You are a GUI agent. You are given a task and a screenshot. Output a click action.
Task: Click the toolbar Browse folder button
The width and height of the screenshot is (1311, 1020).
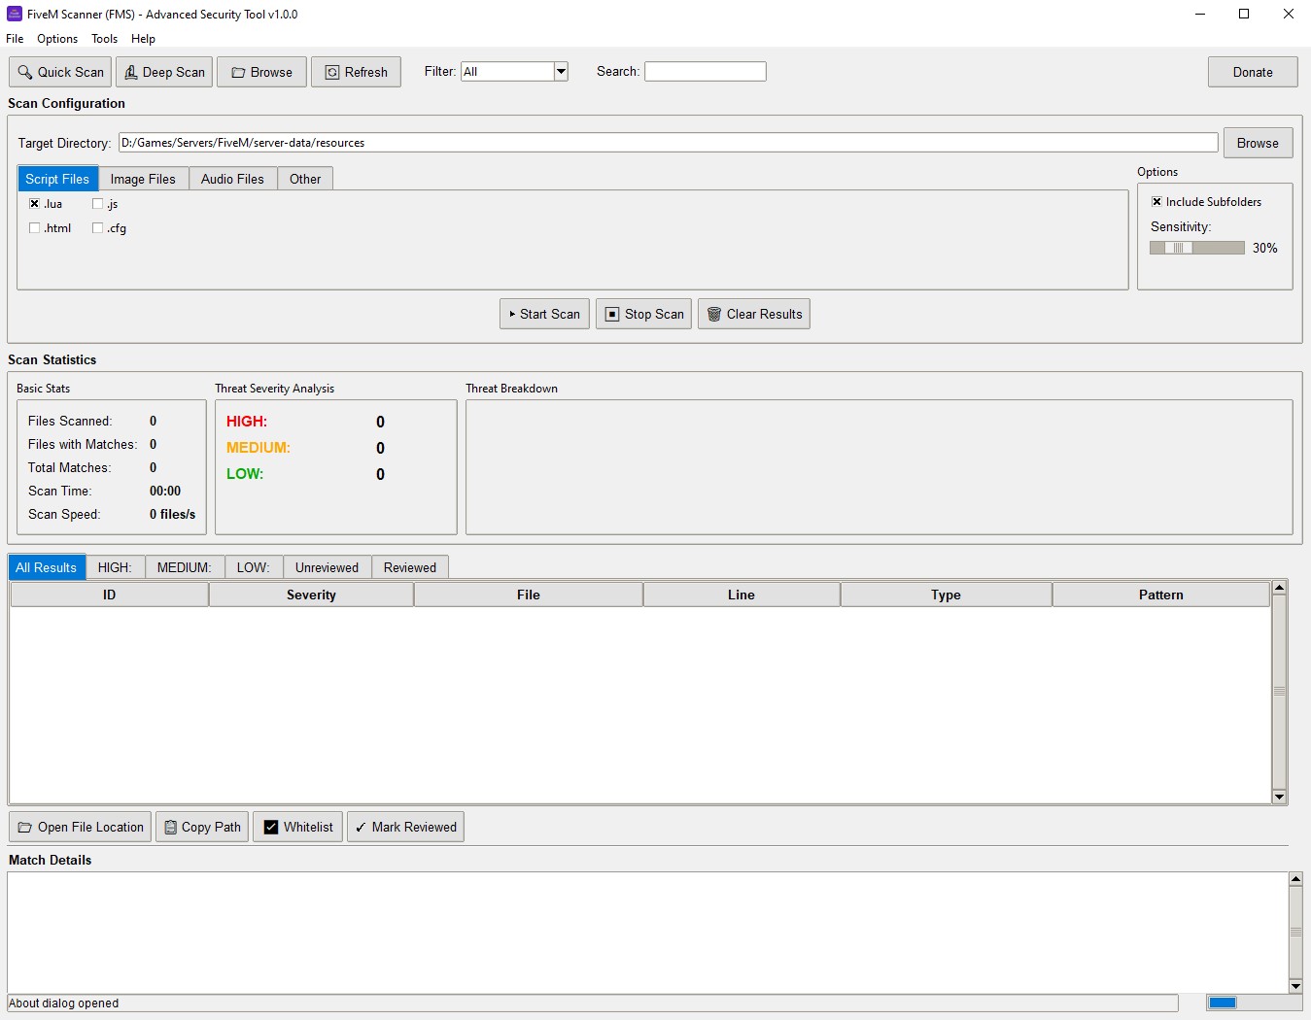click(x=261, y=72)
